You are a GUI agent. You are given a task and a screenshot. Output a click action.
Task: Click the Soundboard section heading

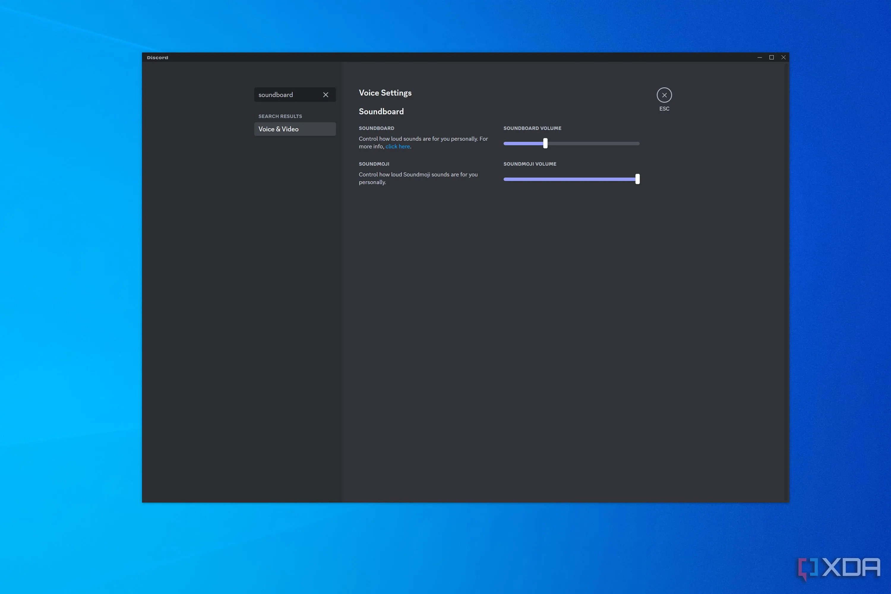click(381, 111)
